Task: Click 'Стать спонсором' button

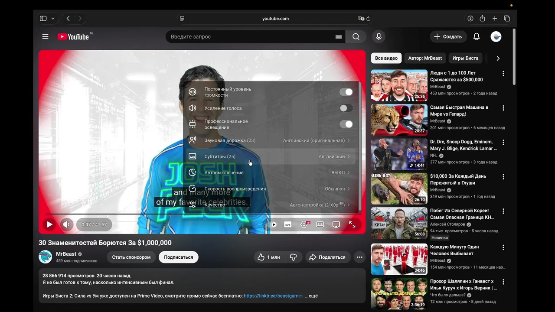Action: pyautogui.click(x=131, y=257)
